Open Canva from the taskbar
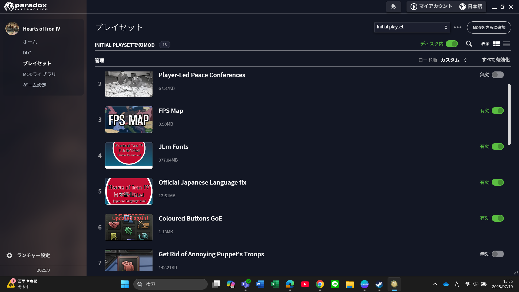The width and height of the screenshot is (519, 292). pyautogui.click(x=365, y=284)
